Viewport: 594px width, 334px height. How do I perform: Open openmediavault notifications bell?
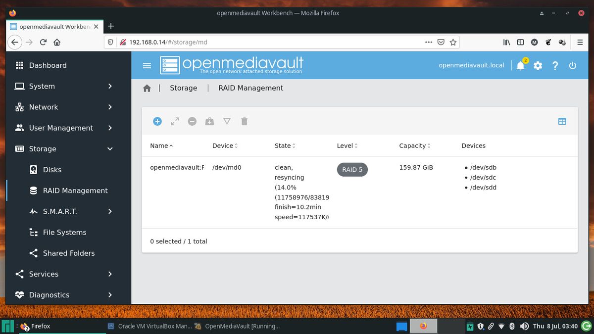520,65
